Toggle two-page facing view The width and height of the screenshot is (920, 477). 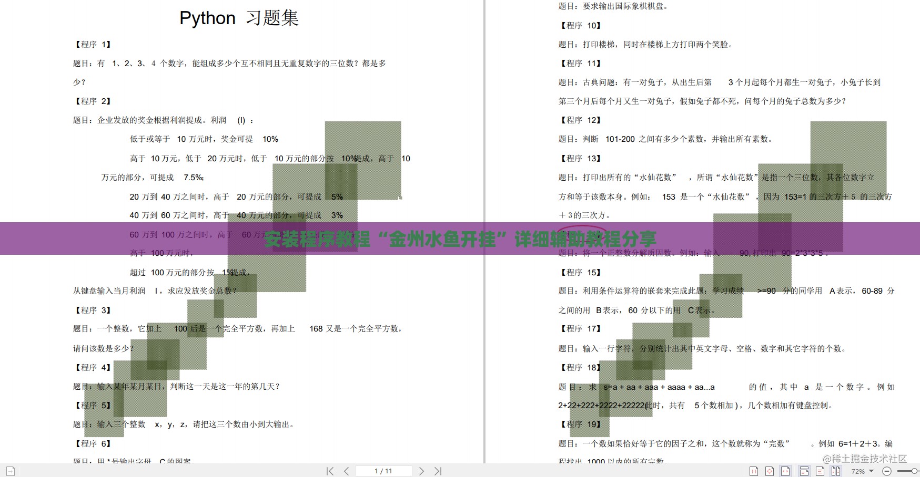[836, 471]
